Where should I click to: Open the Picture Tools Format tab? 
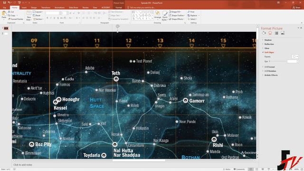[119, 8]
